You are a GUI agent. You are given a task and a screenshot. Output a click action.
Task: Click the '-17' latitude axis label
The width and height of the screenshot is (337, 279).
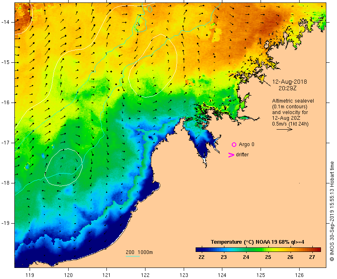coord(5,143)
